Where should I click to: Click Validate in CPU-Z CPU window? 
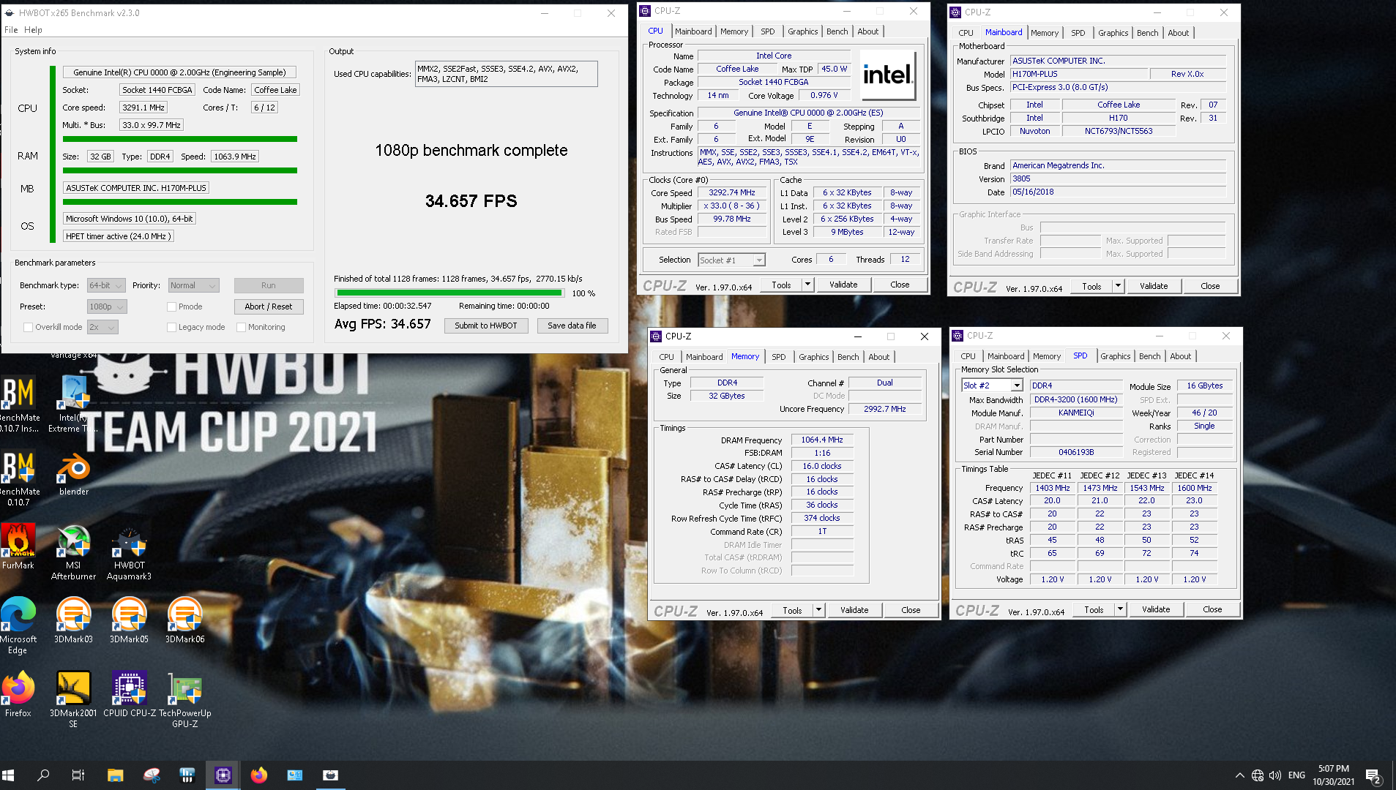pyautogui.click(x=843, y=285)
